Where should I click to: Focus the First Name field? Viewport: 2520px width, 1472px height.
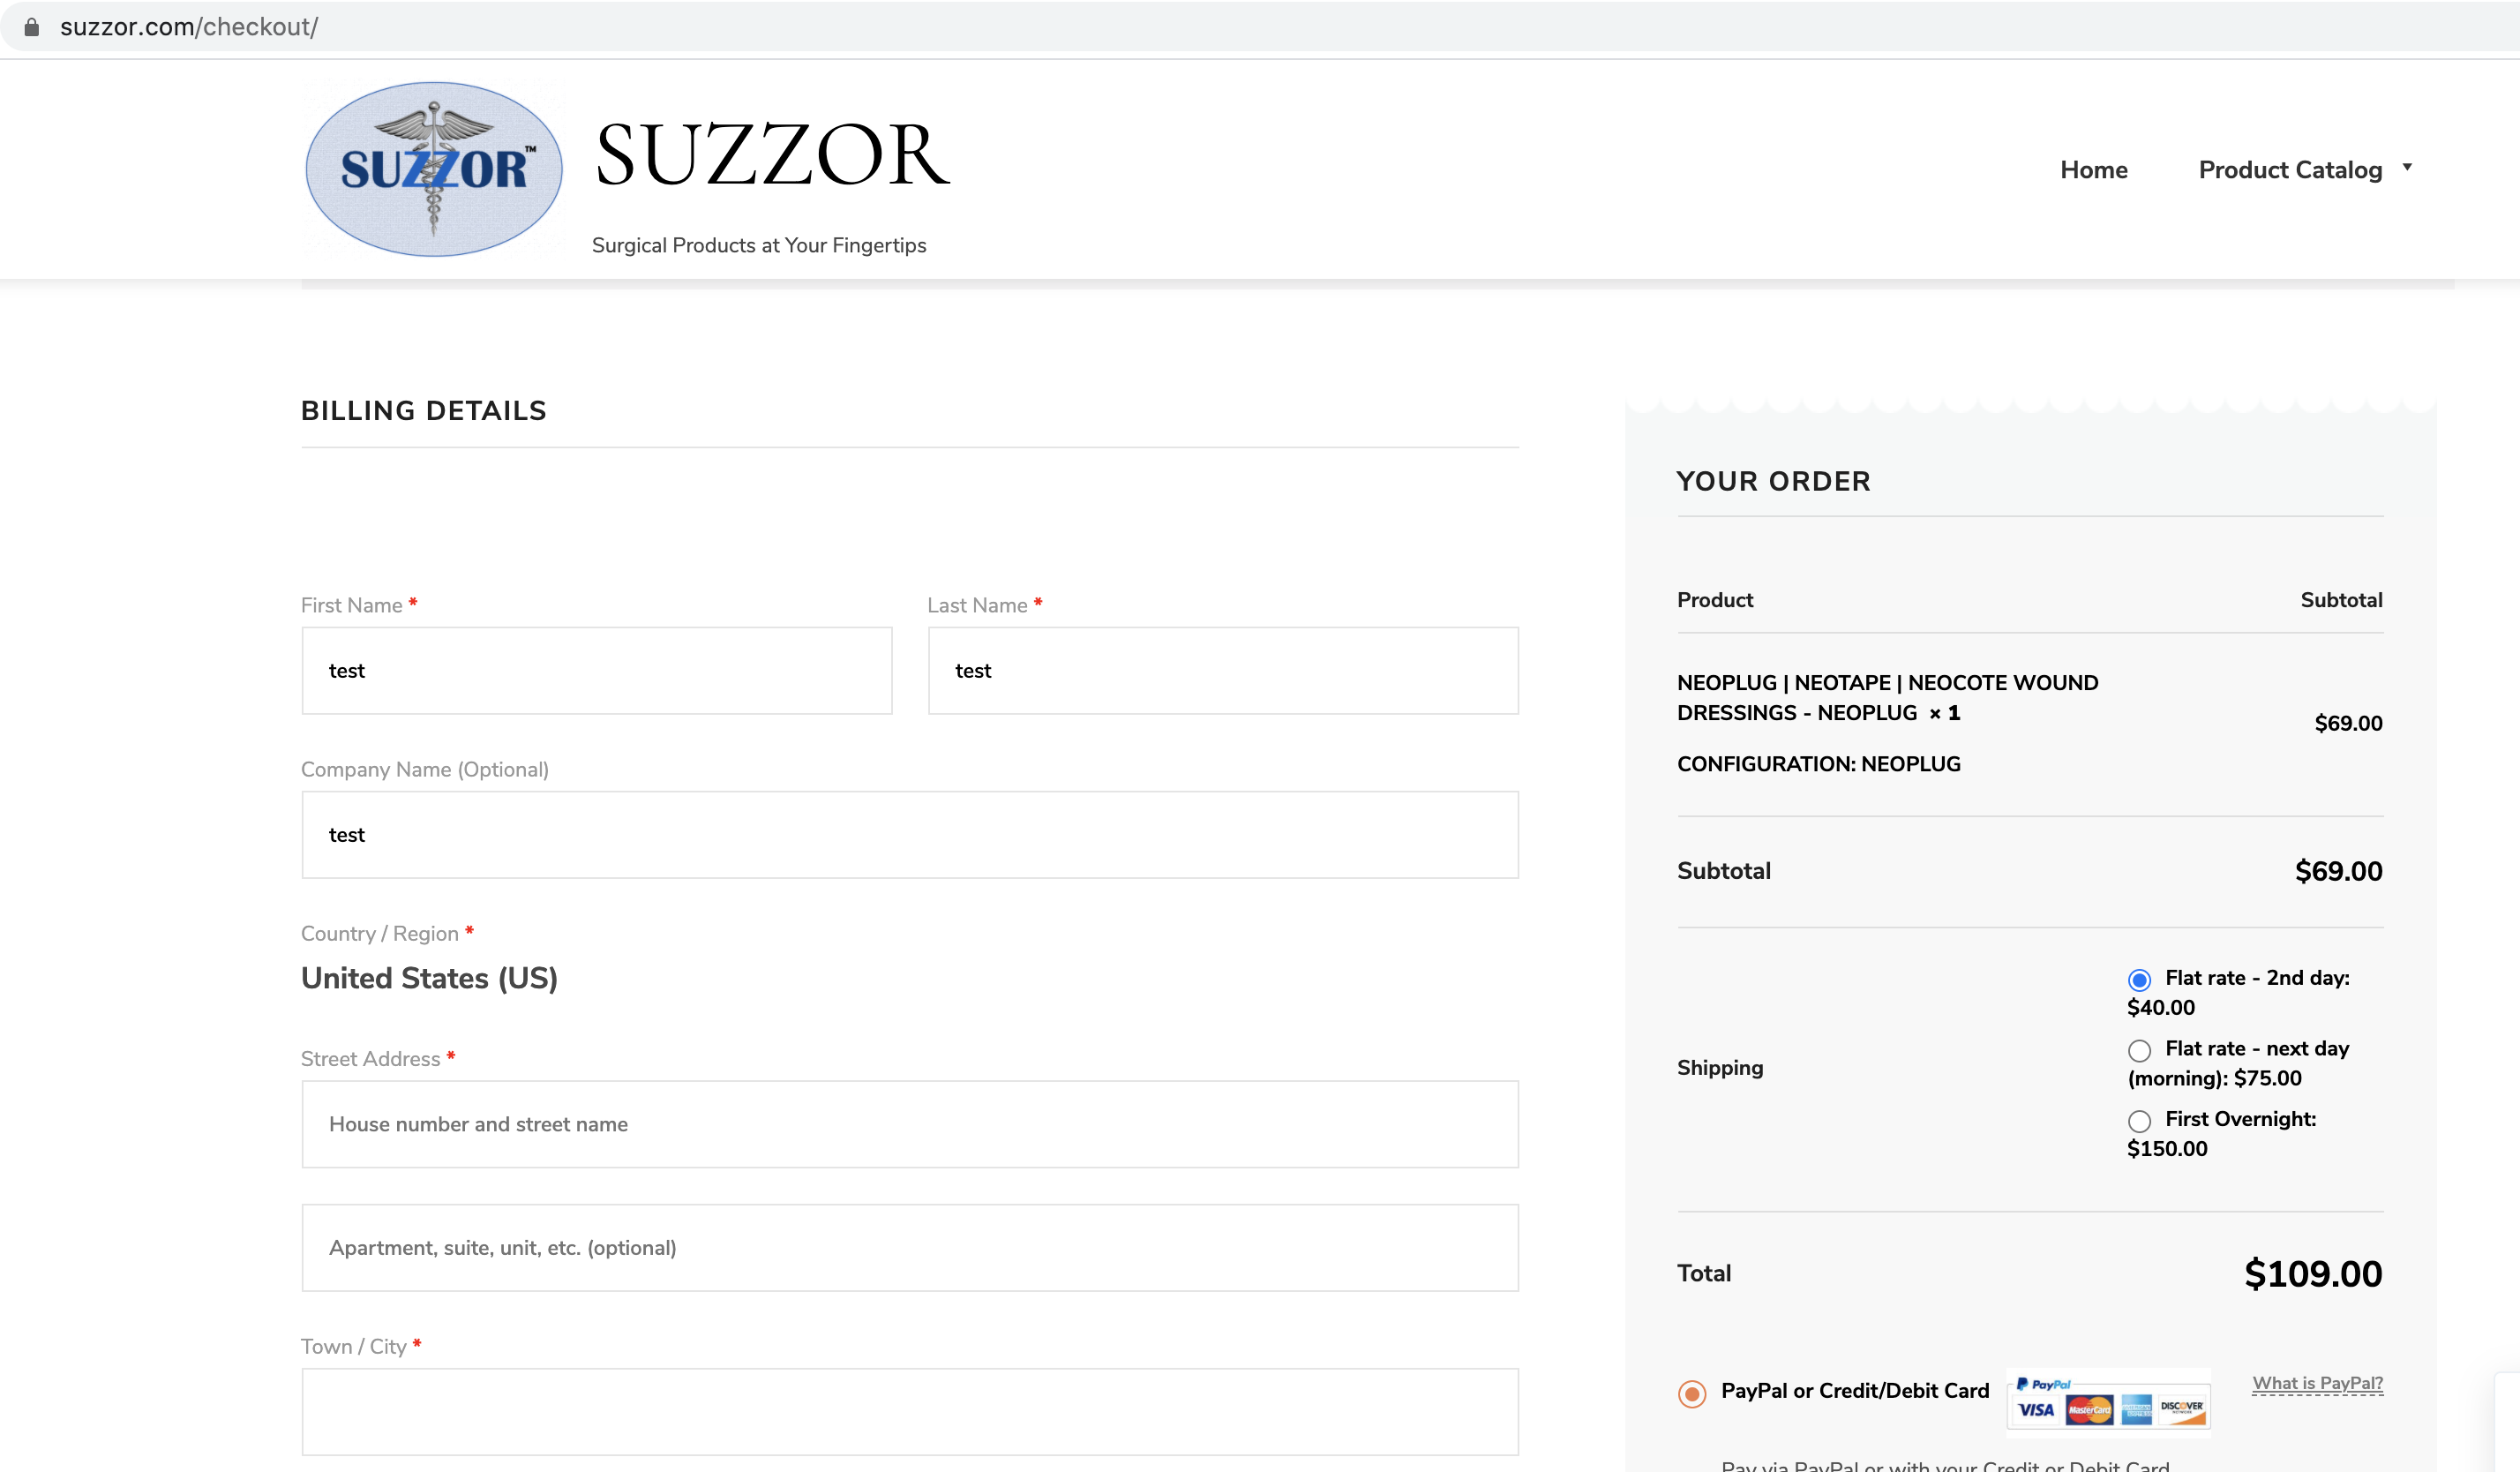click(x=597, y=671)
